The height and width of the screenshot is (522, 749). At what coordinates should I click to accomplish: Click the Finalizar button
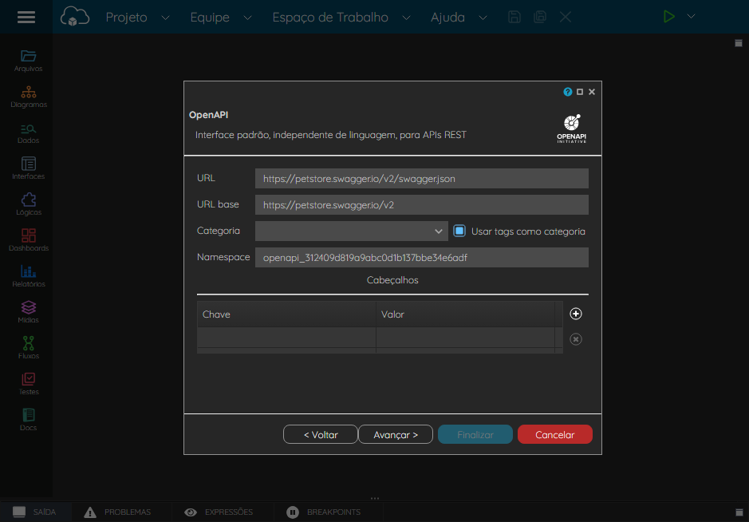pos(475,434)
